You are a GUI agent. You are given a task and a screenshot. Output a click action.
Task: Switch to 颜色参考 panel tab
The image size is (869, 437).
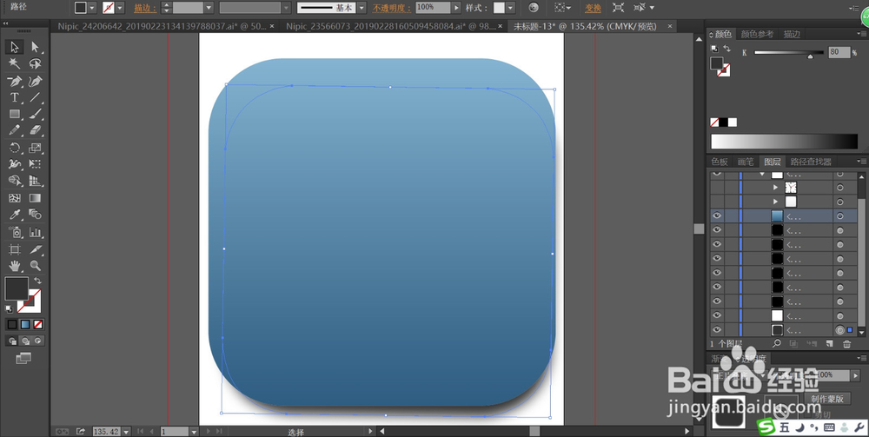pos(757,35)
